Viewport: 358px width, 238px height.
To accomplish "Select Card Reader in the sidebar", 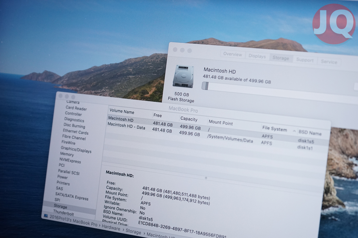I will [x=76, y=108].
